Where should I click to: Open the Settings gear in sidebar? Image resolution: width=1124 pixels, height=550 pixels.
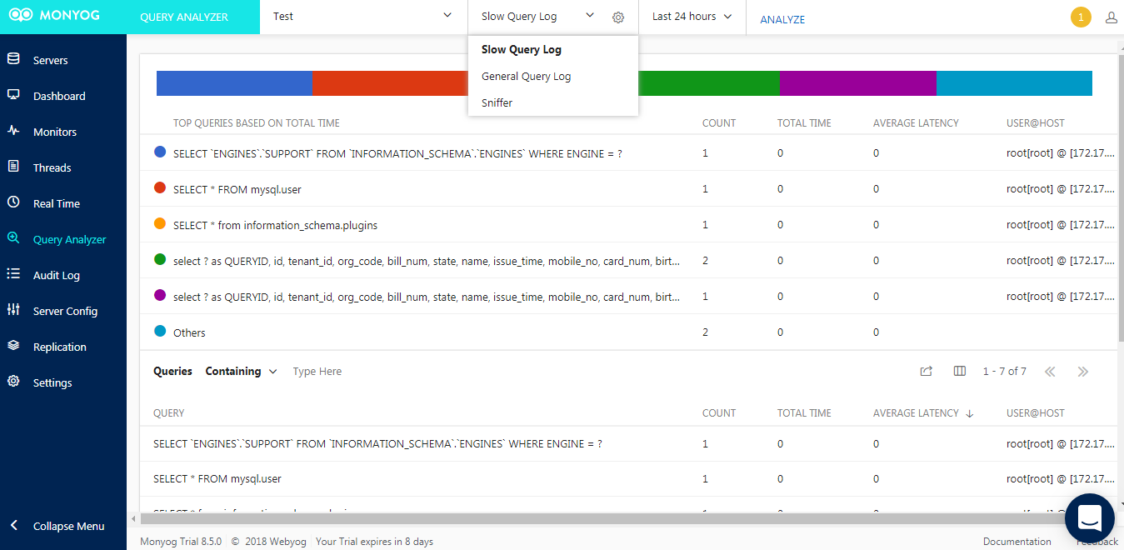point(13,382)
